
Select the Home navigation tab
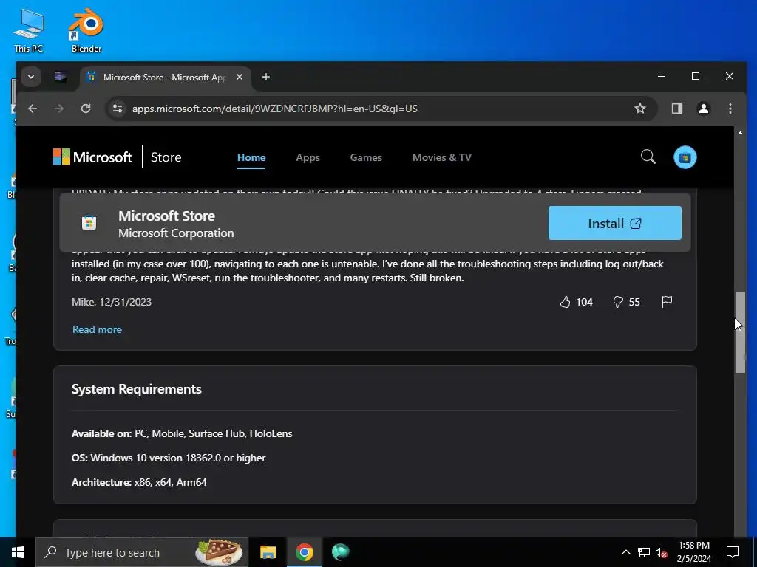pyautogui.click(x=251, y=157)
